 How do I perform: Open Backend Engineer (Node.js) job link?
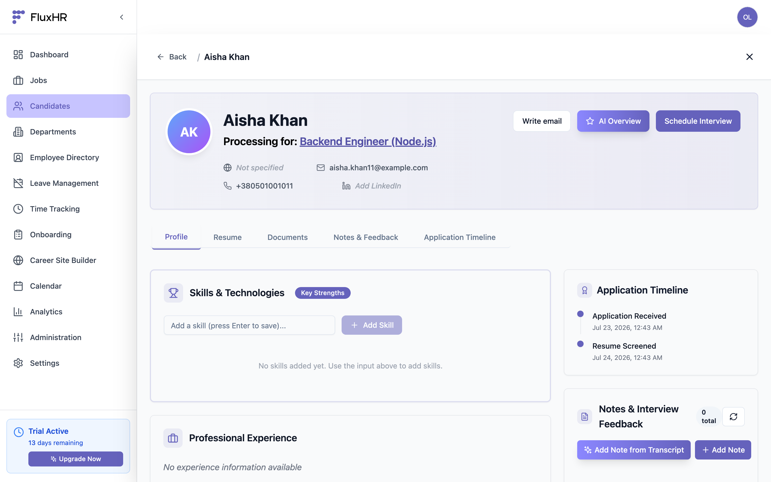(368, 141)
